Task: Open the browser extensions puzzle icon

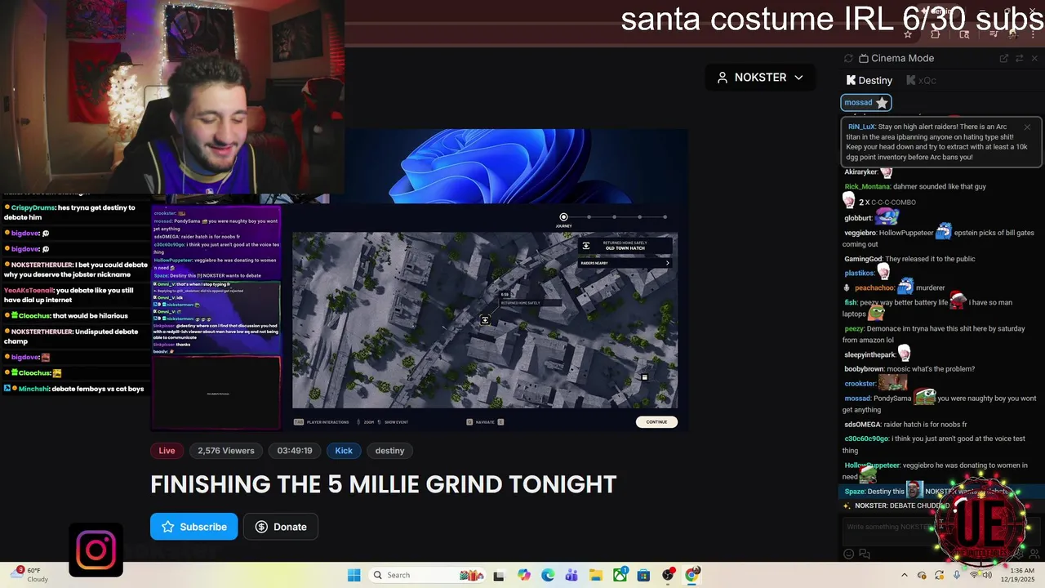Action: [936, 34]
